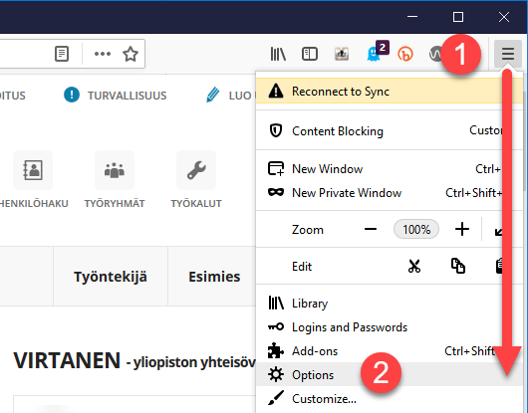528x413 pixels.
Task: Click the Bitly extension icon
Action: pyautogui.click(x=405, y=54)
